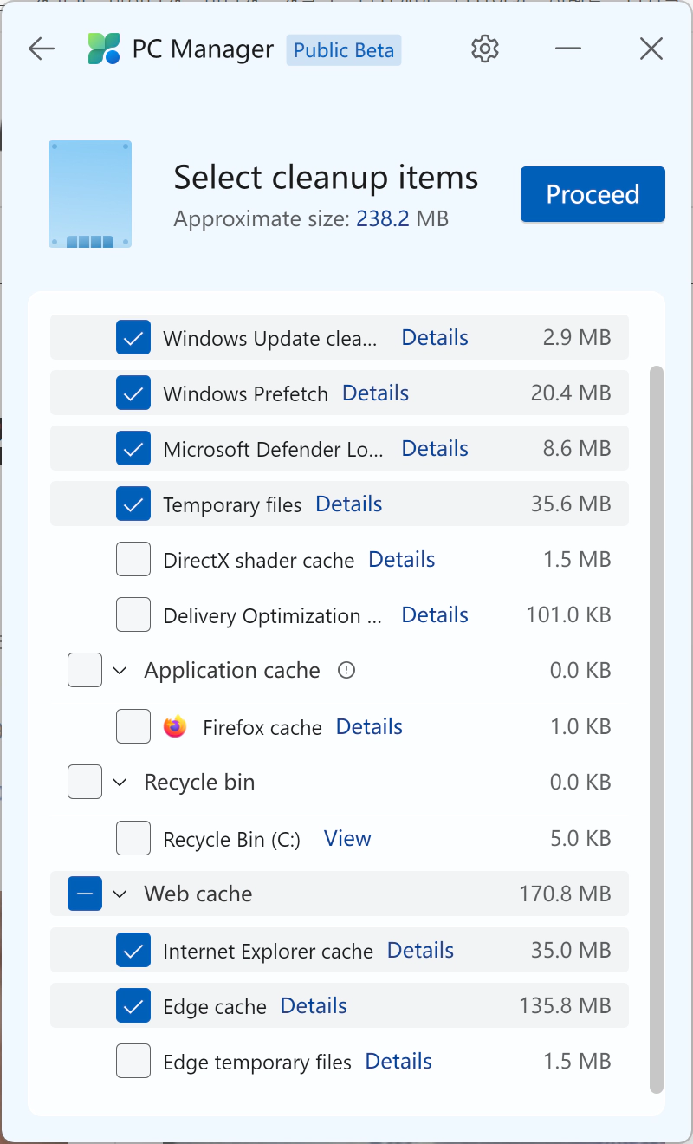Click the Recycle bin group label
Image resolution: width=693 pixels, height=1144 pixels.
point(199,782)
